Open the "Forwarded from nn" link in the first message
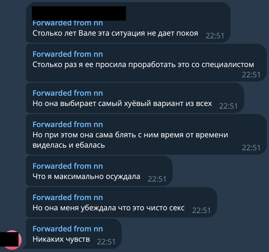The width and height of the screenshot is (269, 252). point(68,23)
